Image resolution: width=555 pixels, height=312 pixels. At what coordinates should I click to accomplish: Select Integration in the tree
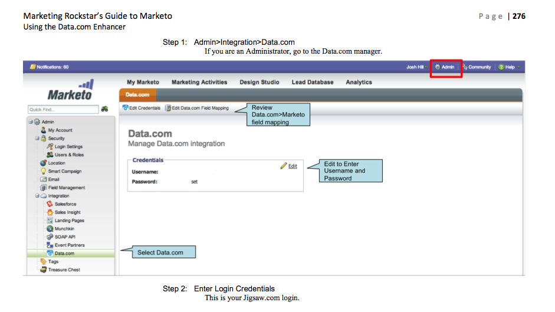(59, 195)
